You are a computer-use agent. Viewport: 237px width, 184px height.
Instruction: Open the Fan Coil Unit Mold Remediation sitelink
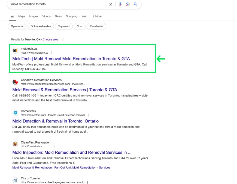point(75,168)
